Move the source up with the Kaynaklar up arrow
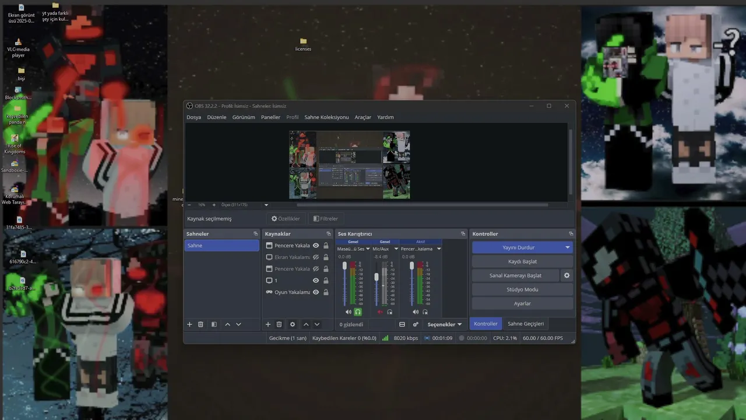 306,324
